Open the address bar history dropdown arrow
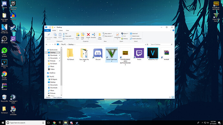The width and height of the screenshot is (223, 125). (145, 44)
